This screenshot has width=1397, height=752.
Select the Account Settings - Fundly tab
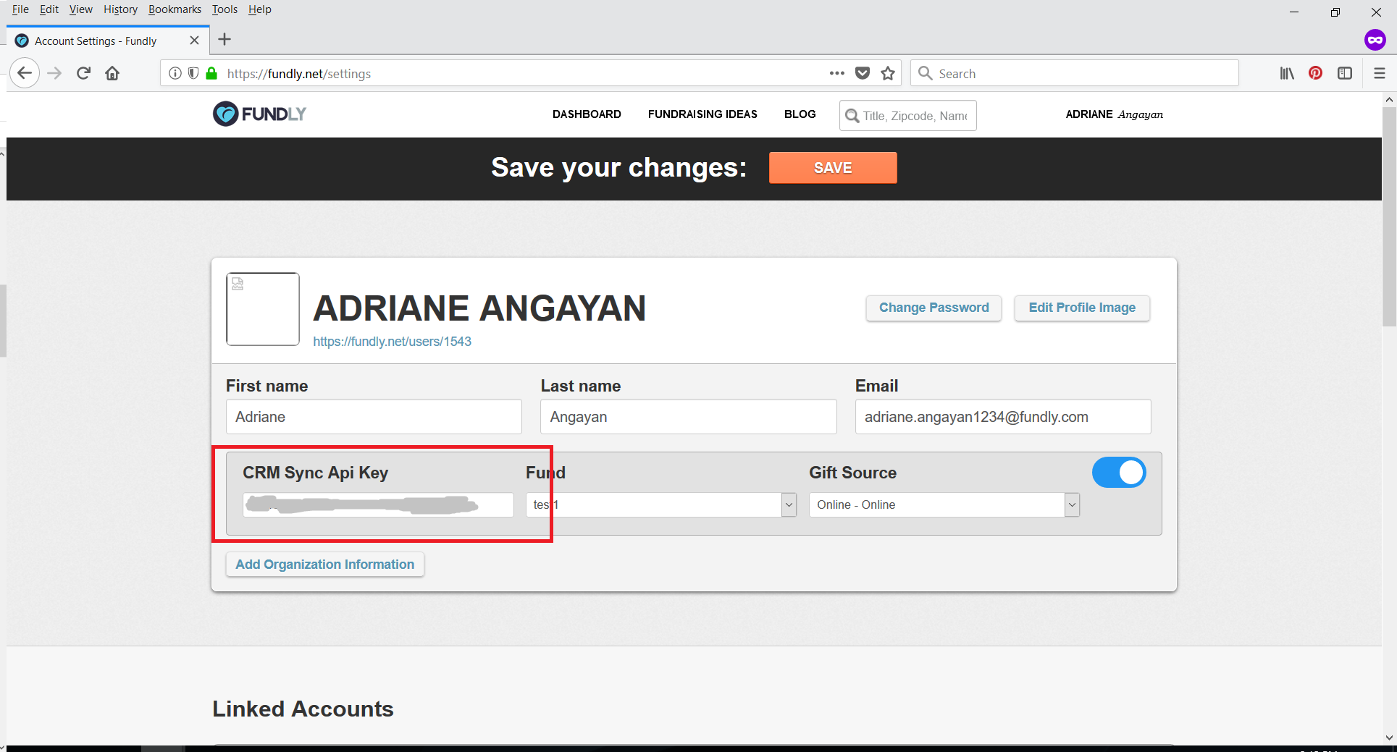[x=108, y=41]
